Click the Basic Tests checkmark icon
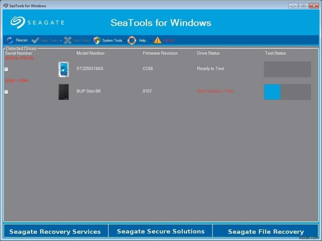The width and height of the screenshot is (322, 241). pos(35,40)
